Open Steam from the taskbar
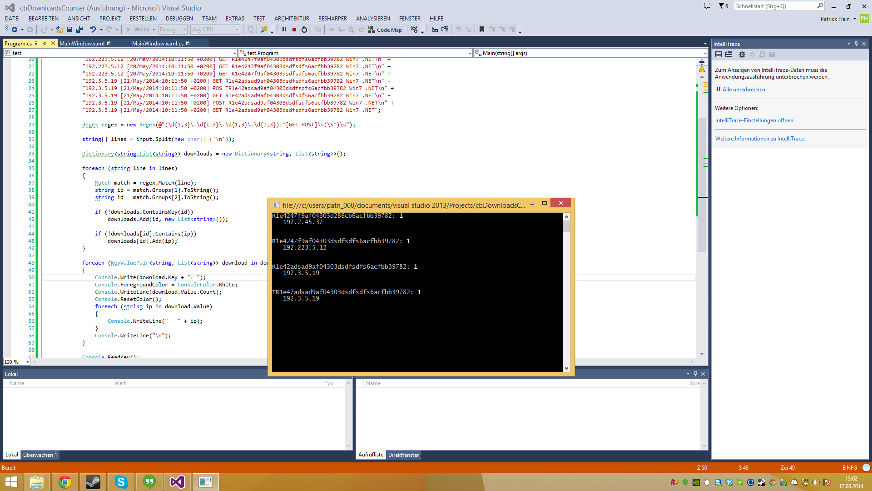 [93, 482]
